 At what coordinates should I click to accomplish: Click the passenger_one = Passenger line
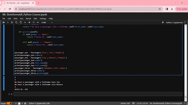point(39,52)
